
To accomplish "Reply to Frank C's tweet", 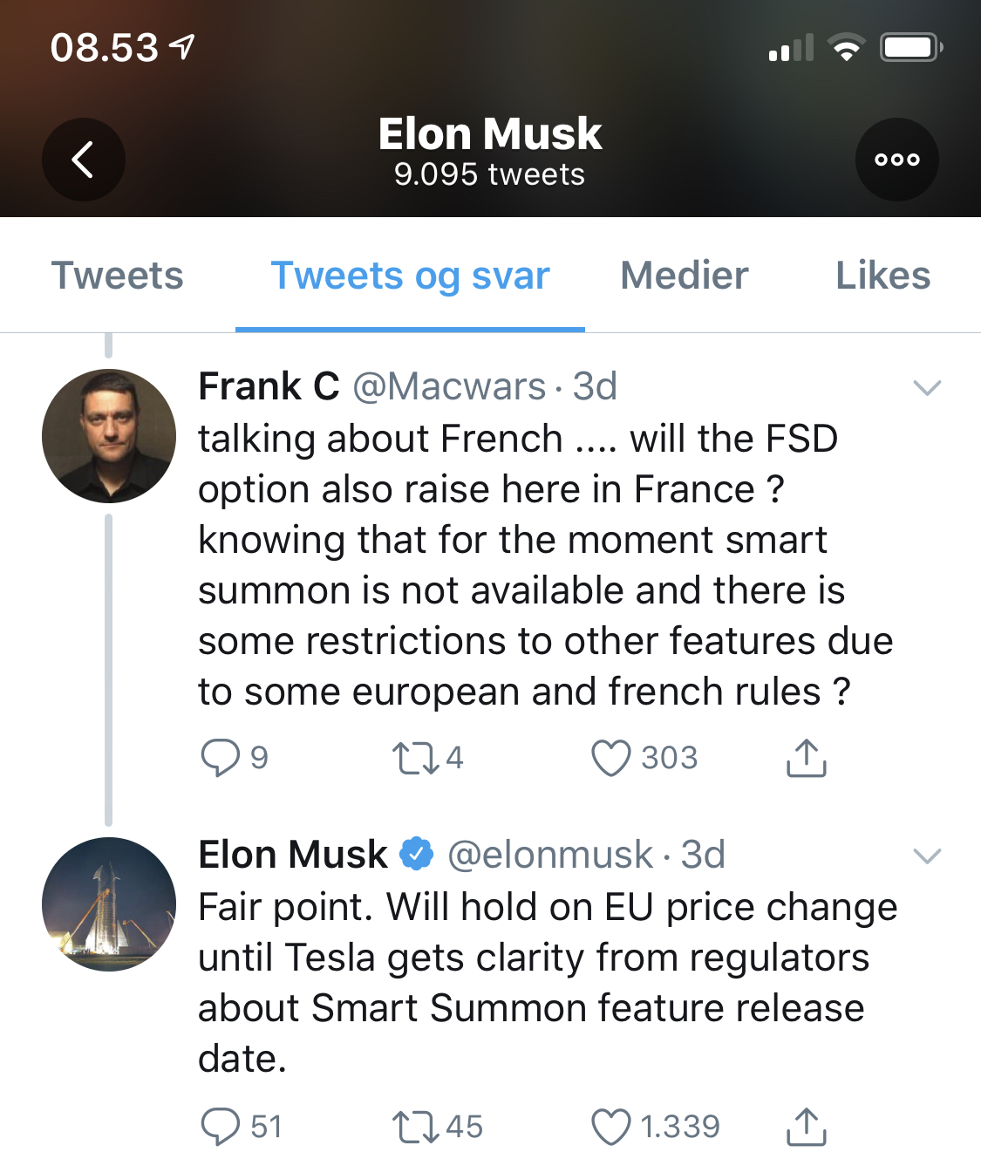I will point(220,757).
